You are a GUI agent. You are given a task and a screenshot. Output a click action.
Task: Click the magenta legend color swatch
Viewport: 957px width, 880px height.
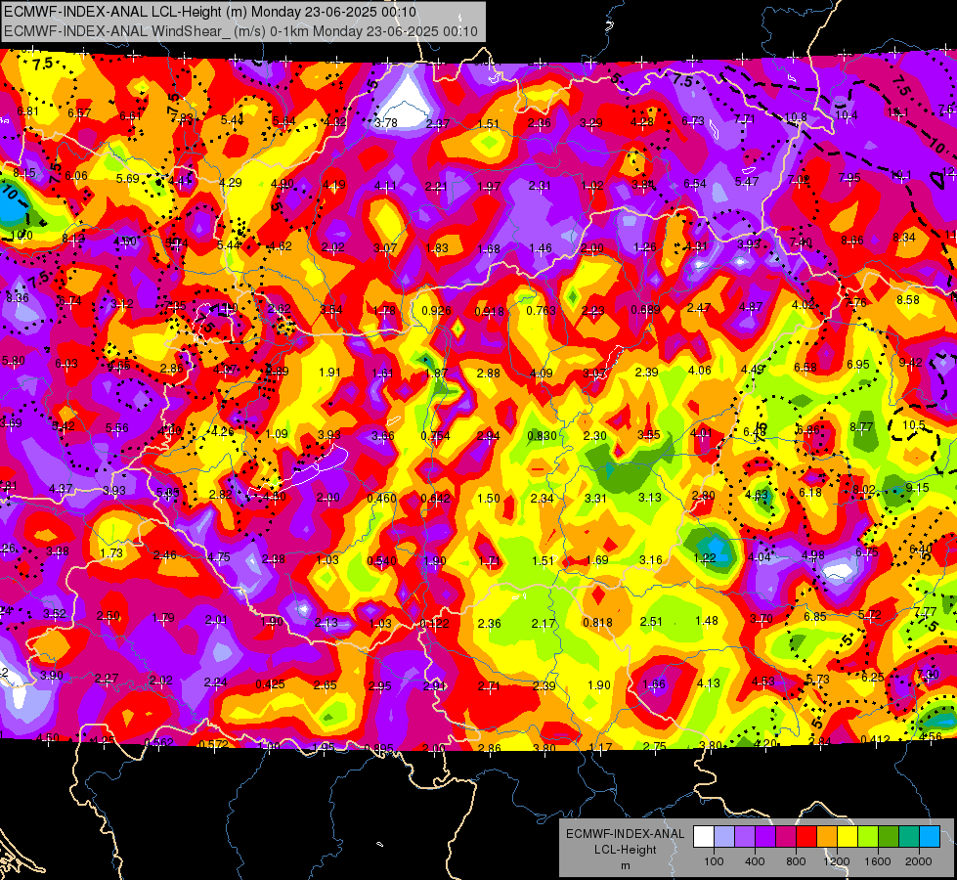tap(786, 836)
